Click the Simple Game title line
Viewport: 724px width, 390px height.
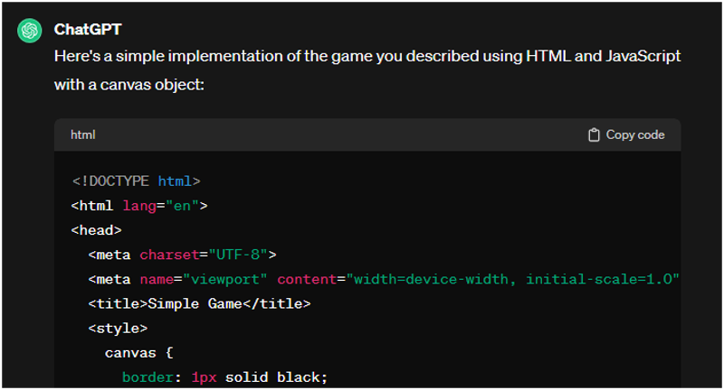coord(199,304)
